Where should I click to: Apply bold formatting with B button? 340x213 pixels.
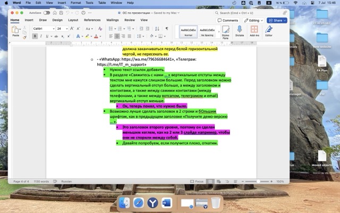coord(35,36)
